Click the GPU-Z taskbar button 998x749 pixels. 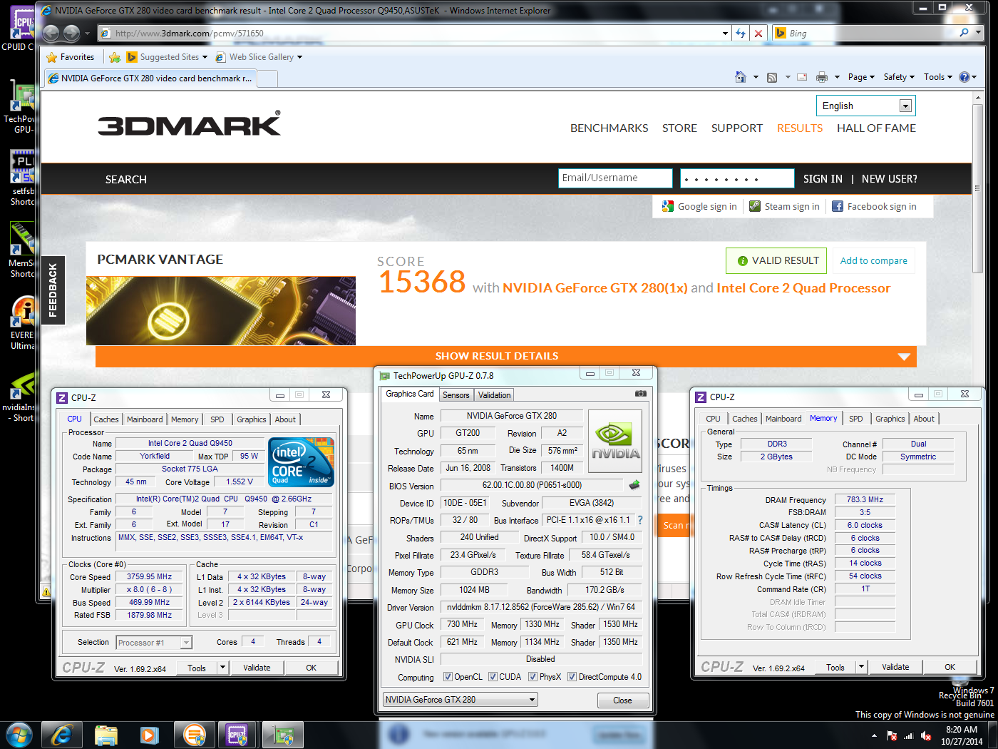283,735
